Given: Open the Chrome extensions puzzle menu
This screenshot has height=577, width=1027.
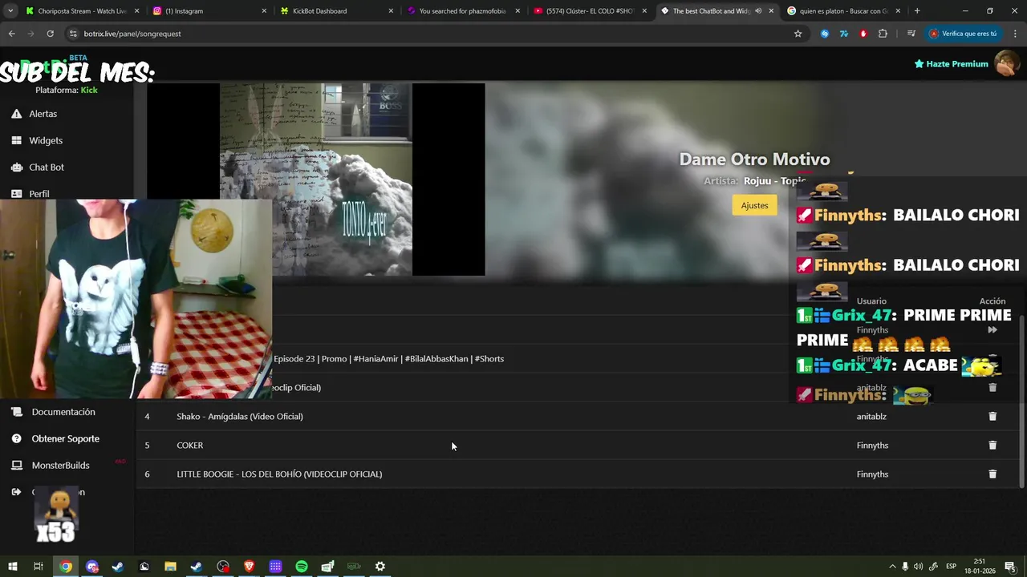Looking at the screenshot, I should [883, 34].
